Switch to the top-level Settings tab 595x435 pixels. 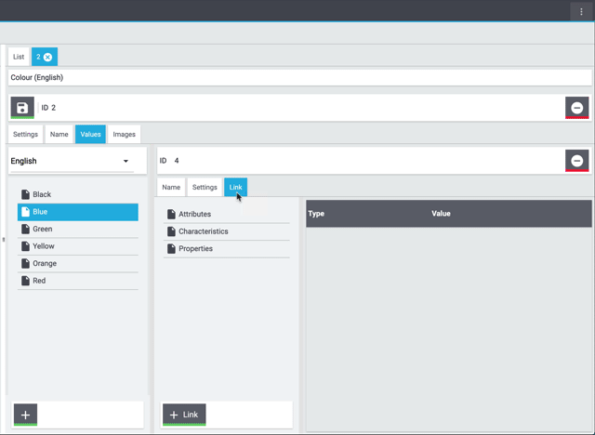click(26, 135)
